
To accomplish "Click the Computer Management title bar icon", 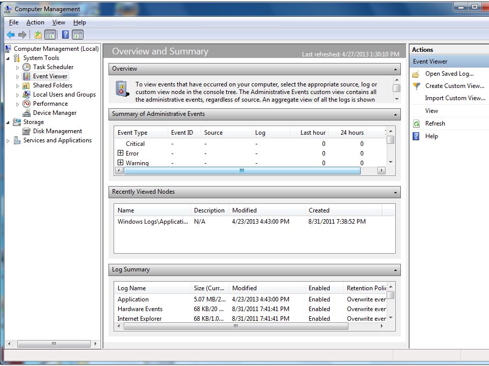I will tap(9, 9).
